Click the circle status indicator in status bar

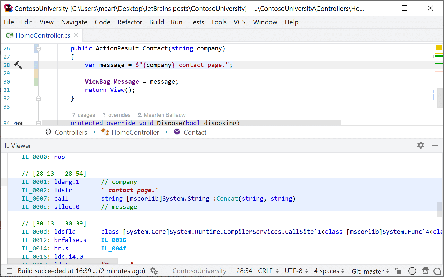tap(412, 271)
